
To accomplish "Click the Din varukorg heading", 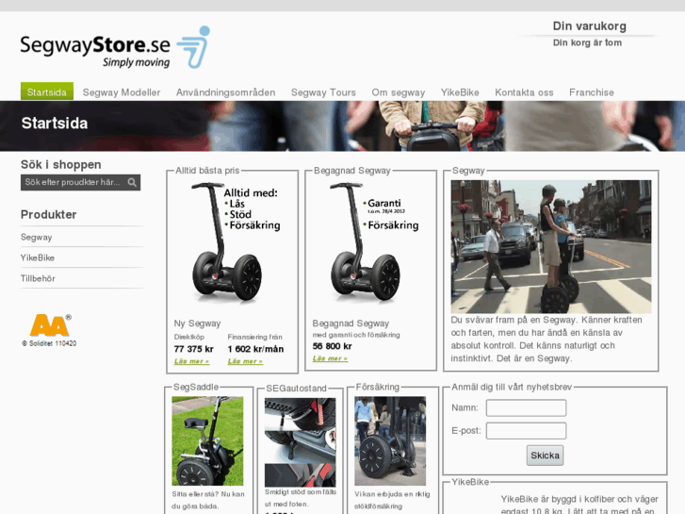I will click(589, 26).
